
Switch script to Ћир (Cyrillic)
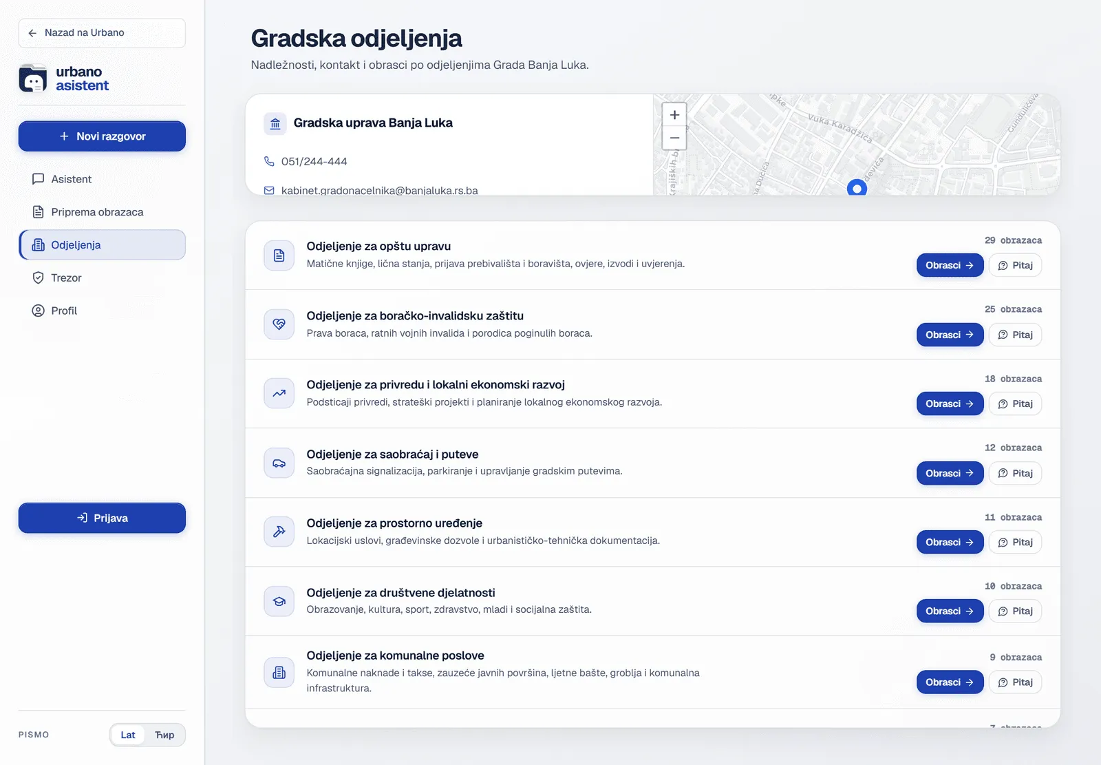point(164,735)
